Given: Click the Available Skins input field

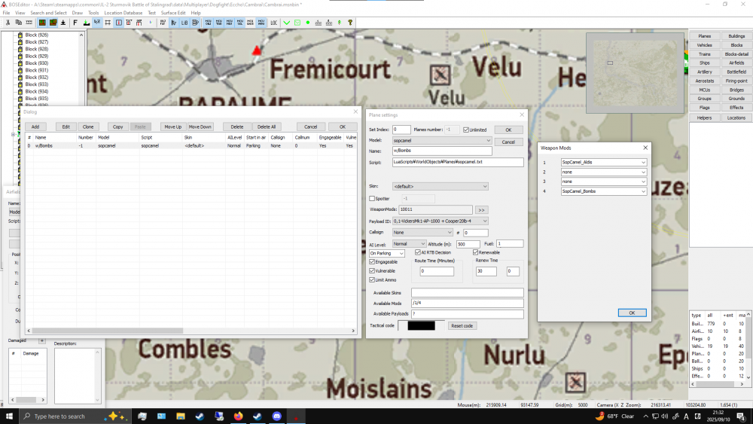Looking at the screenshot, I should pos(467,292).
